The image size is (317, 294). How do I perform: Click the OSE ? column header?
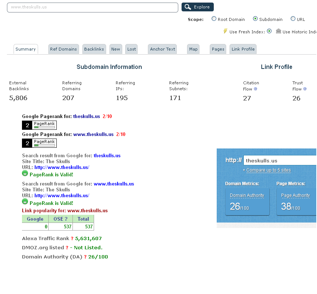[x=60, y=219]
